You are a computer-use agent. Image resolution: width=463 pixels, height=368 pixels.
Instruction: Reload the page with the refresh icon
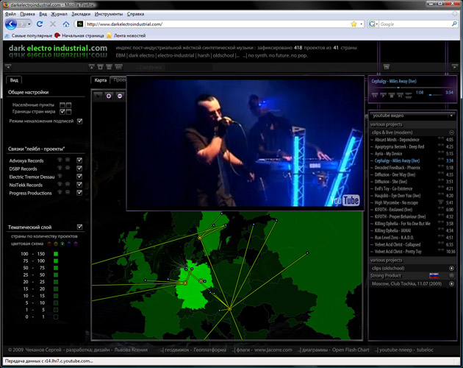coord(40,24)
